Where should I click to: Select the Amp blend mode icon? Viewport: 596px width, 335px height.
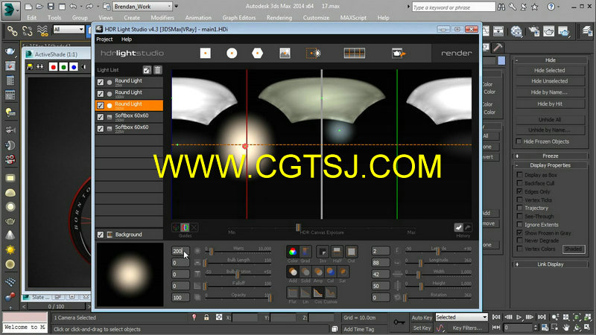click(318, 272)
